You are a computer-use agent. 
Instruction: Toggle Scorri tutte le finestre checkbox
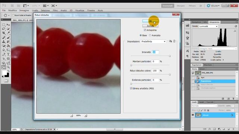pyautogui.click(x=13, y=15)
